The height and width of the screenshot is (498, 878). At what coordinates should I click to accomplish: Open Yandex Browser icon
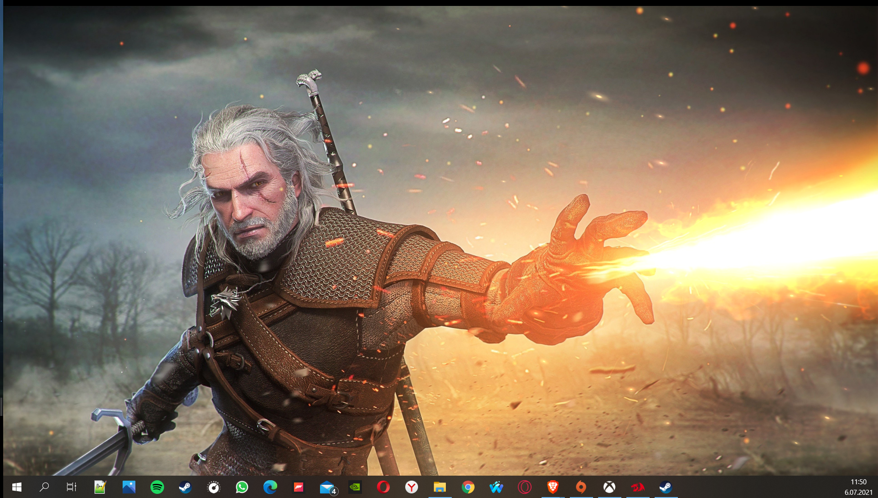pos(412,487)
